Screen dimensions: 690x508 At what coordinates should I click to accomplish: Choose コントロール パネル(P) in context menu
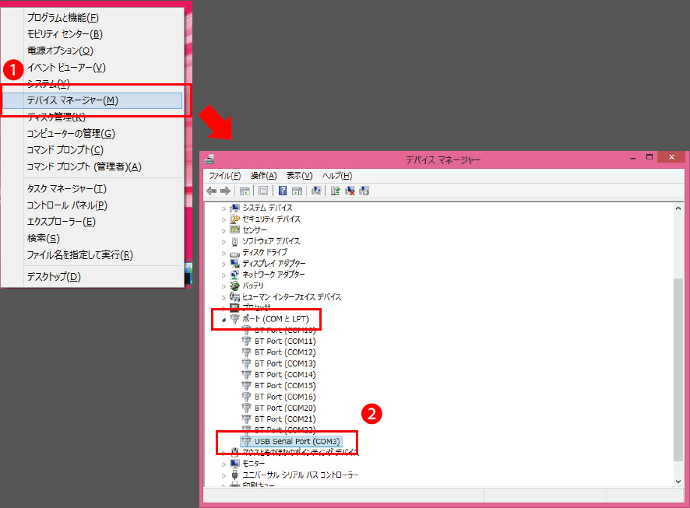pyautogui.click(x=93, y=205)
